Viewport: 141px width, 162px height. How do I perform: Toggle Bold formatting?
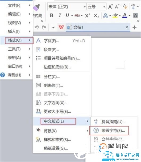click(x=52, y=15)
